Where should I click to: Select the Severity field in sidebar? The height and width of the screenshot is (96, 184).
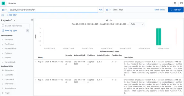[x=8, y=58]
